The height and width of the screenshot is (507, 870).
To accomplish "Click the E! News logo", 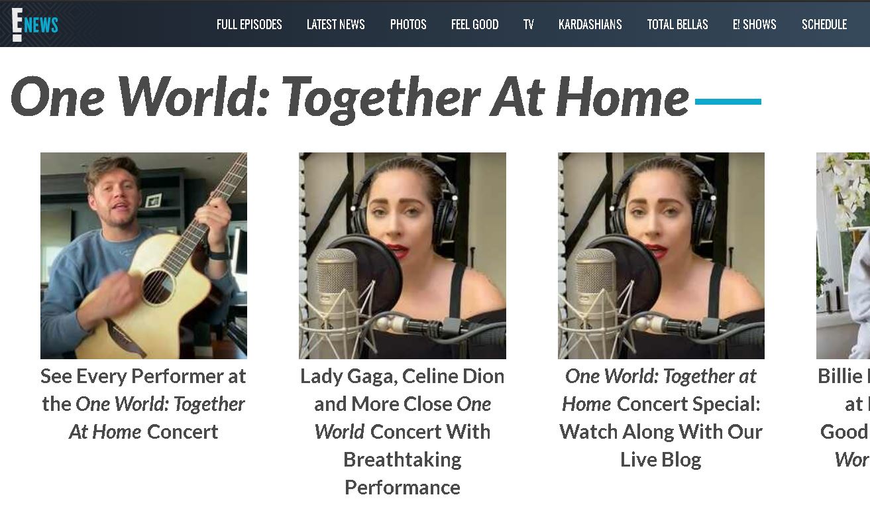I will (35, 25).
